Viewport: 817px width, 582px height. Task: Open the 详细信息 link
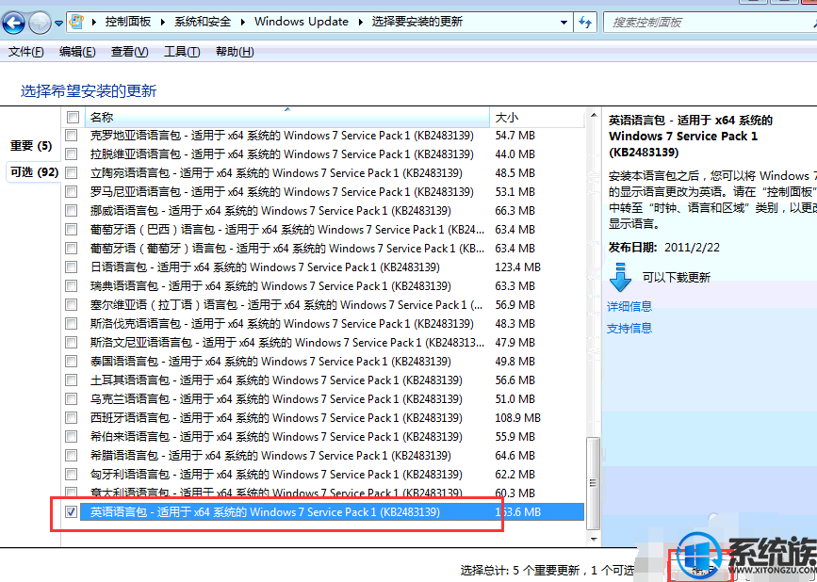(629, 306)
